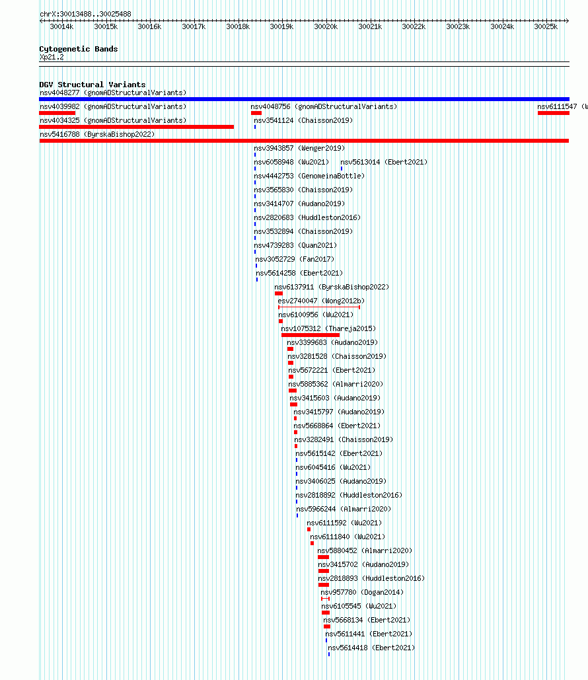Open nsv3541124 Chaisson2019 variant
This screenshot has height=680, width=588.
(303, 120)
